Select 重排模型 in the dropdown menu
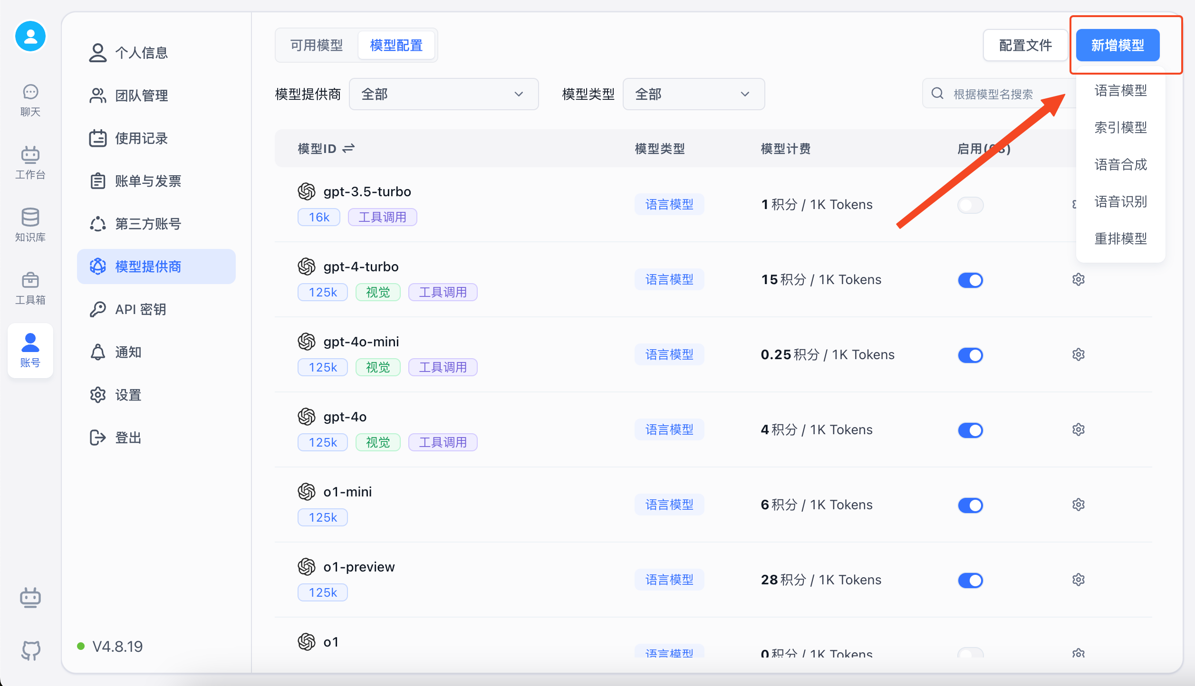 pyautogui.click(x=1120, y=238)
